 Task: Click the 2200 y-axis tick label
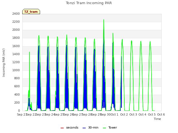[16, 22]
